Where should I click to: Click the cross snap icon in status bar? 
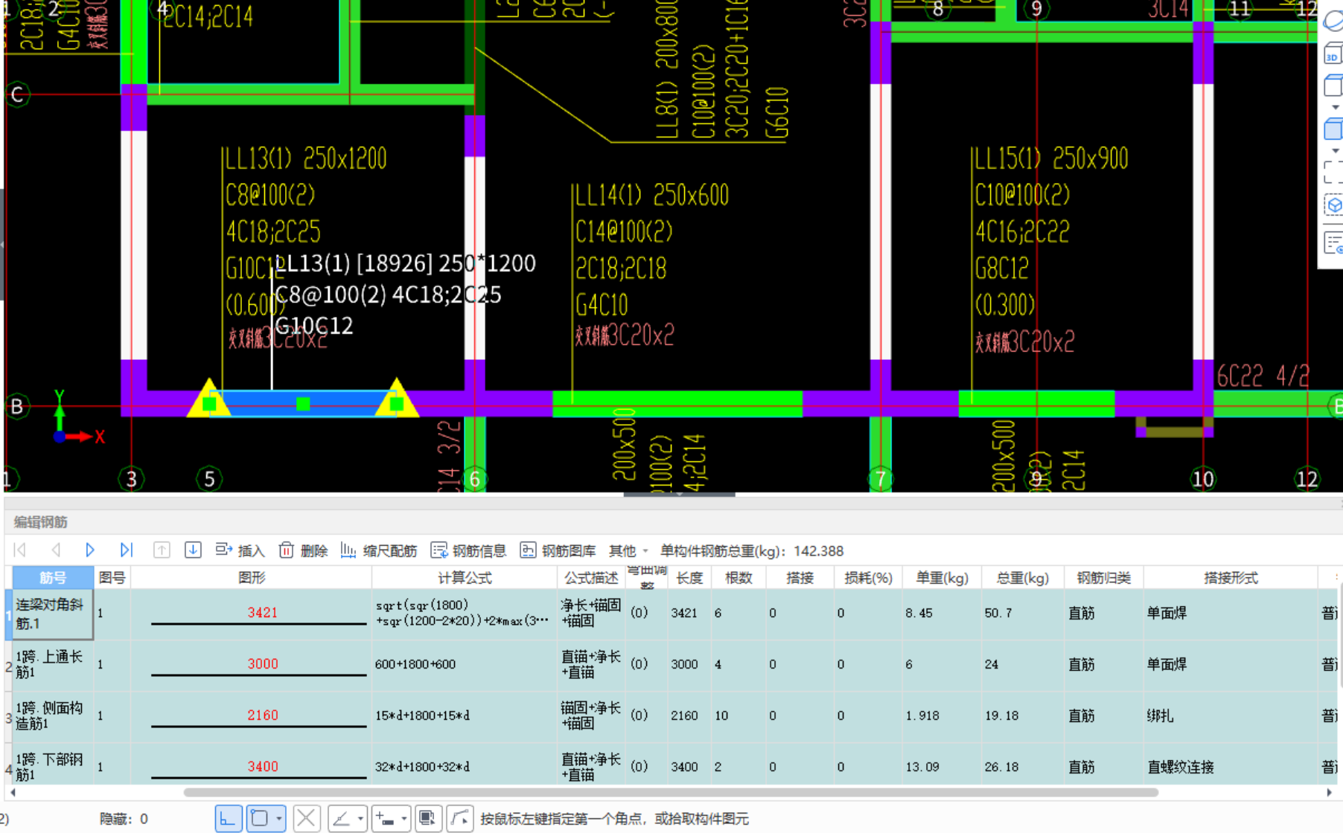tap(306, 819)
